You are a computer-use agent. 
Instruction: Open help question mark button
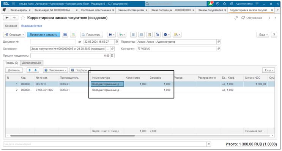coord(274,34)
